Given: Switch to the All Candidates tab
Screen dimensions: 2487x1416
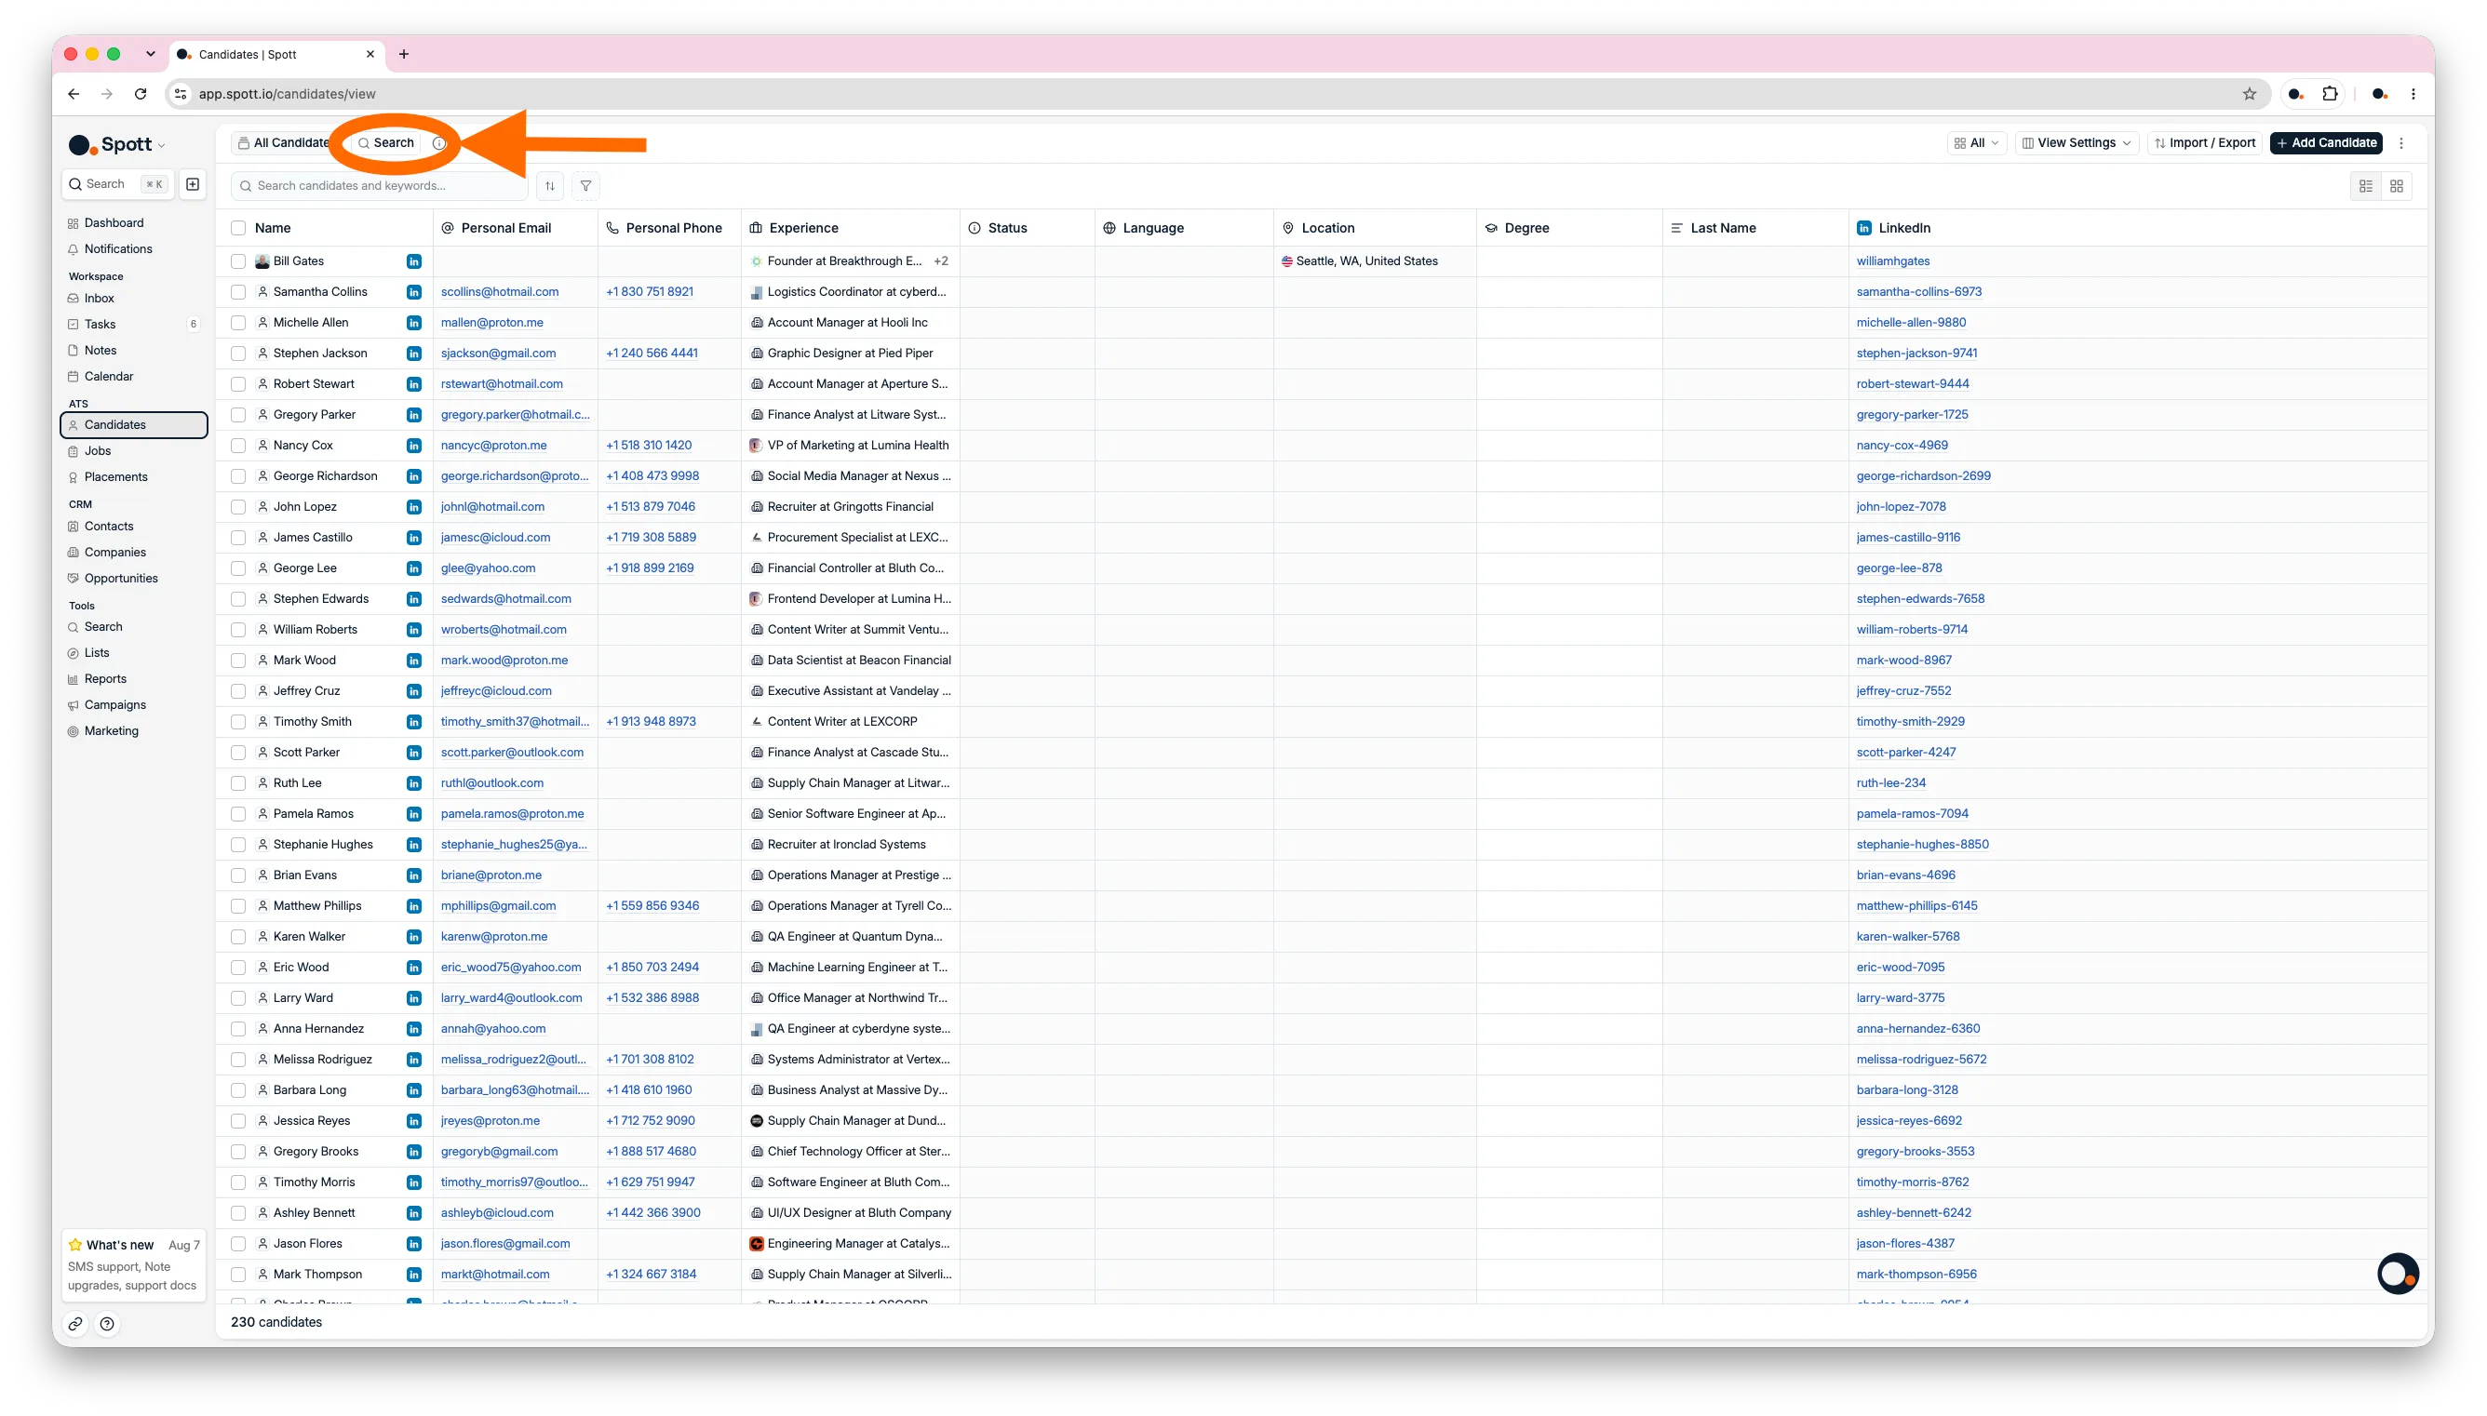Looking at the screenshot, I should coord(284,143).
